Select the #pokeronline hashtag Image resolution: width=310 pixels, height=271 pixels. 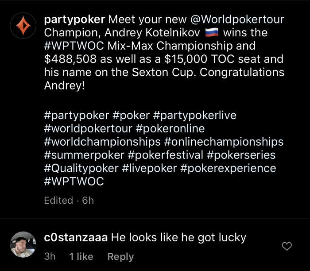170,129
